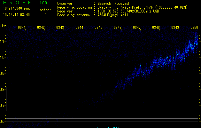Click the 0.6 kHz frequency label
201x128 pixels.
3,122
